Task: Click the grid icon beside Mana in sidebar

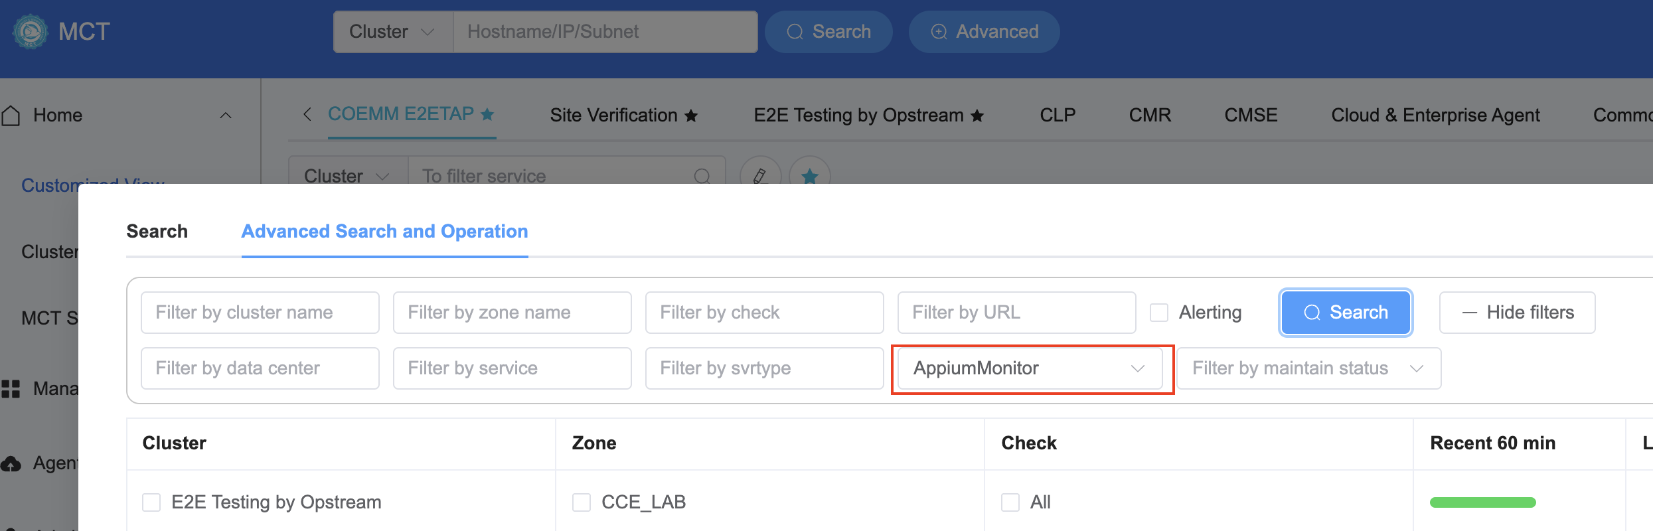Action: (11, 389)
